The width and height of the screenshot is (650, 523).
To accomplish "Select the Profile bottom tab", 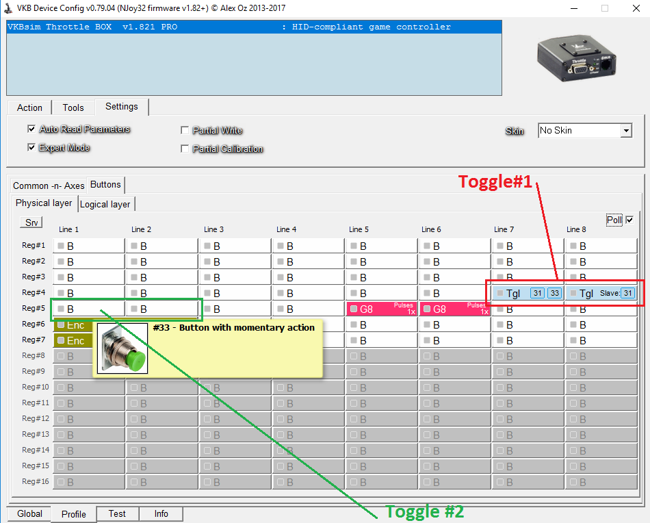I will pos(74,514).
